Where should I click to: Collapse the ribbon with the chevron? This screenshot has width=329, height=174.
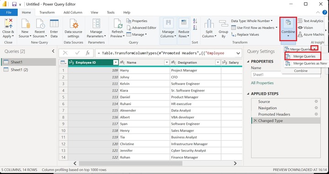click(318, 12)
